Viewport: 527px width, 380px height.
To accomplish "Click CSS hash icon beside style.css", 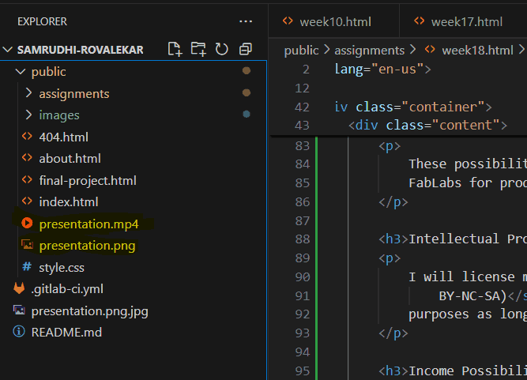I will pyautogui.click(x=27, y=267).
